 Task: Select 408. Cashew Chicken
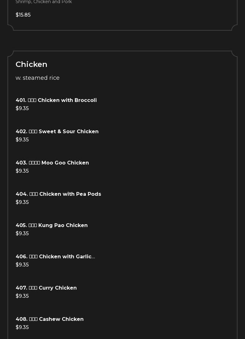[50, 319]
